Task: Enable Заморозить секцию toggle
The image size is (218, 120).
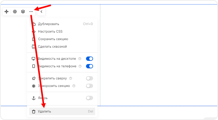Action: click(x=89, y=86)
